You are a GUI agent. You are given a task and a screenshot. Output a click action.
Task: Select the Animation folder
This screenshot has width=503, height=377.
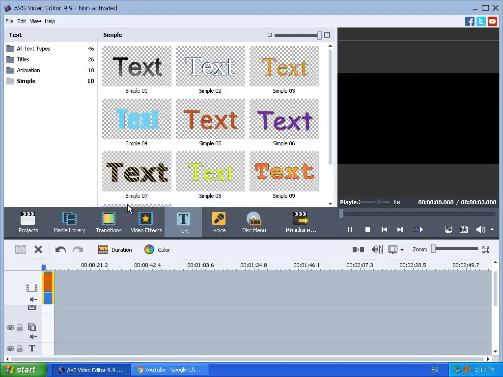coord(51,70)
